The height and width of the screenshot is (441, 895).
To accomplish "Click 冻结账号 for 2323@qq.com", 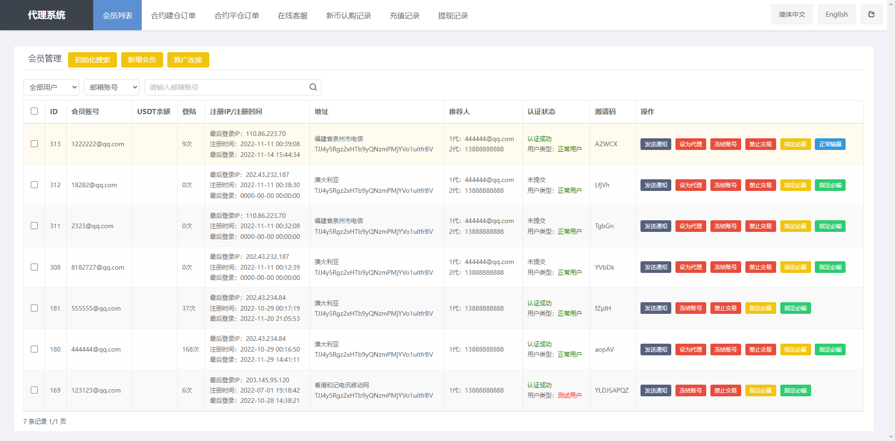I will (x=726, y=226).
